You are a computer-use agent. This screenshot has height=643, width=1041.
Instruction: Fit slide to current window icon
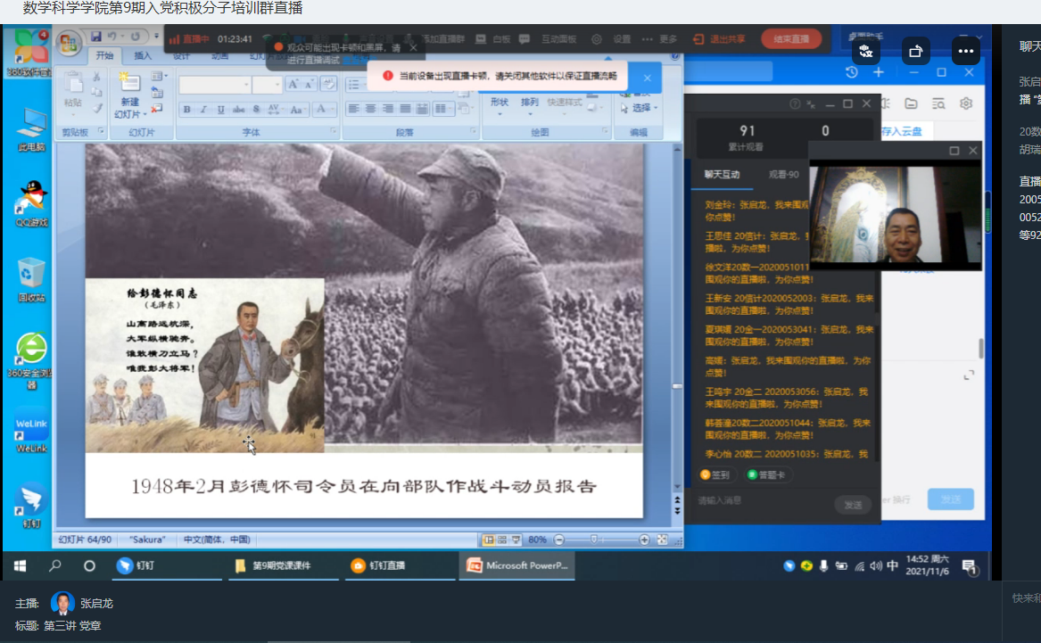[x=662, y=540]
